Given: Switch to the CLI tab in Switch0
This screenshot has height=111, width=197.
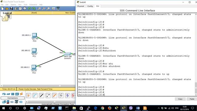Looking at the screenshot, I should 98,6.
